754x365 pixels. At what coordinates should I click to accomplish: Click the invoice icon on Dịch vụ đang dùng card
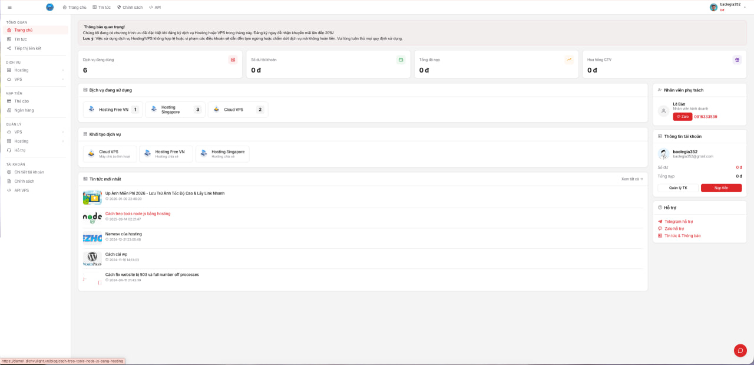[233, 60]
